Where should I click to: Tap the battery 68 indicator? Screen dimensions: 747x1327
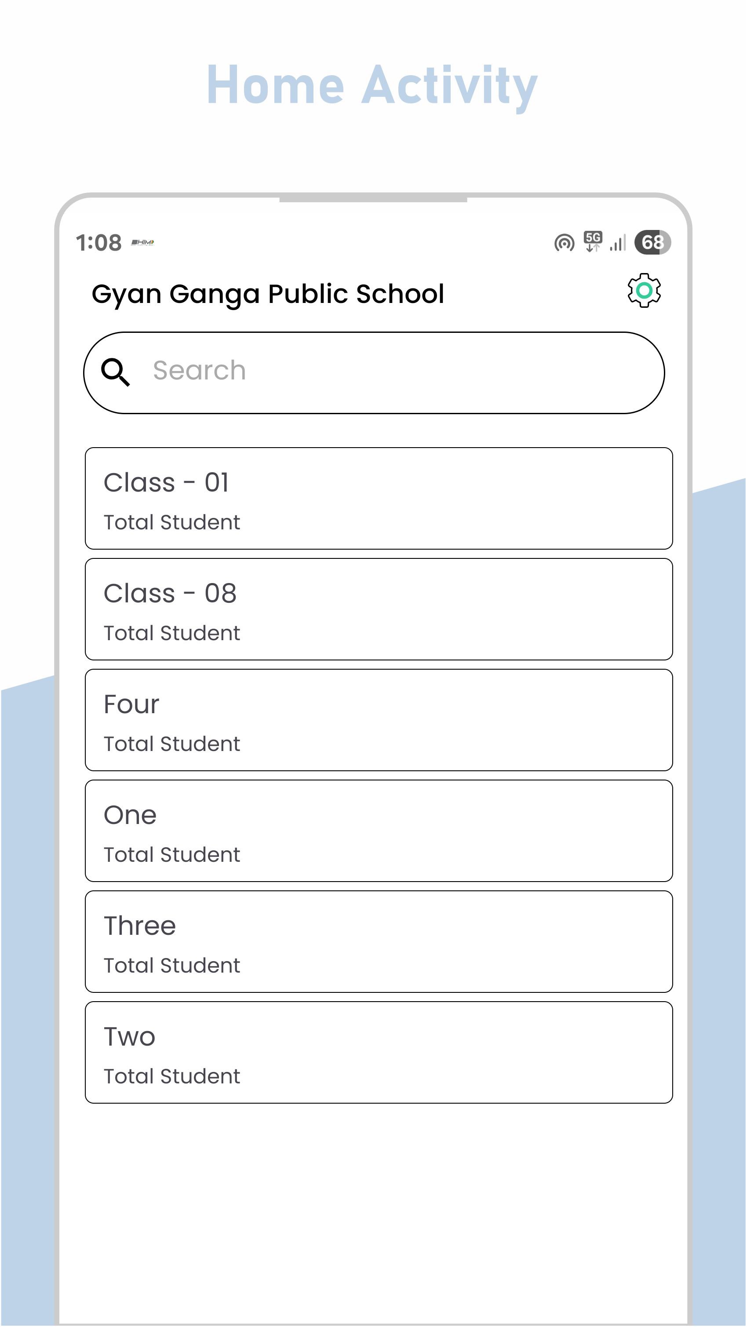[x=652, y=242]
